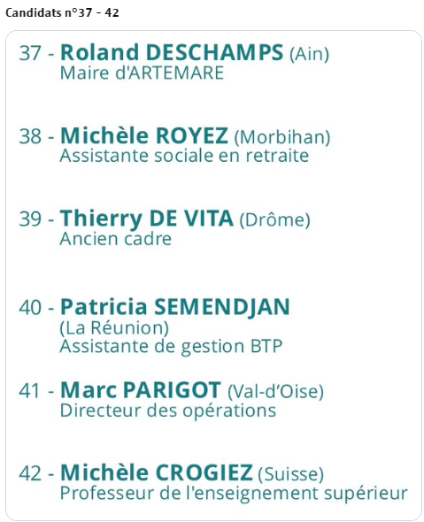The width and height of the screenshot is (424, 522).
Task: Click 'Assistante sociale en retraite' text
Action: pyautogui.click(x=184, y=156)
